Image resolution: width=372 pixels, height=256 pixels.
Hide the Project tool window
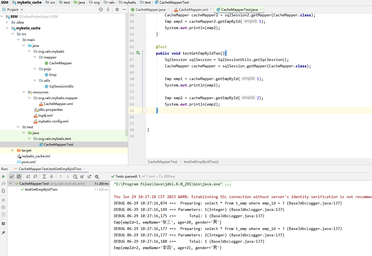click(x=124, y=9)
